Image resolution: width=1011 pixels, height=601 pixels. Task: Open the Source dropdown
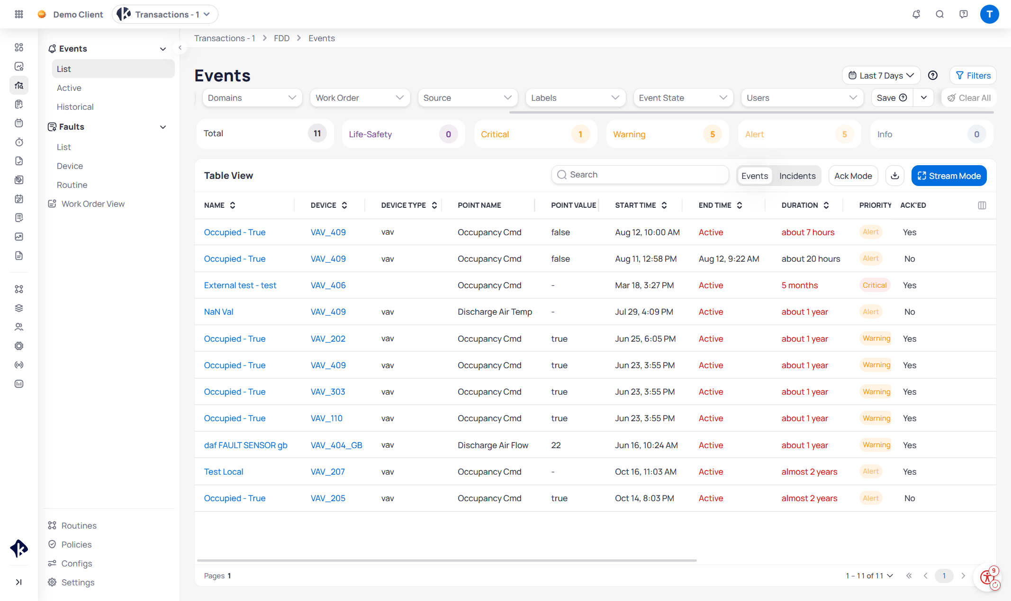tap(468, 98)
